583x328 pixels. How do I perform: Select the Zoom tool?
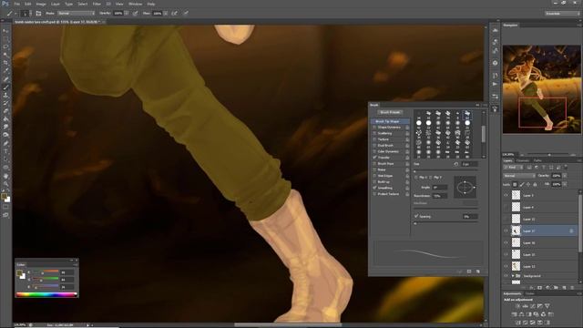[5, 183]
